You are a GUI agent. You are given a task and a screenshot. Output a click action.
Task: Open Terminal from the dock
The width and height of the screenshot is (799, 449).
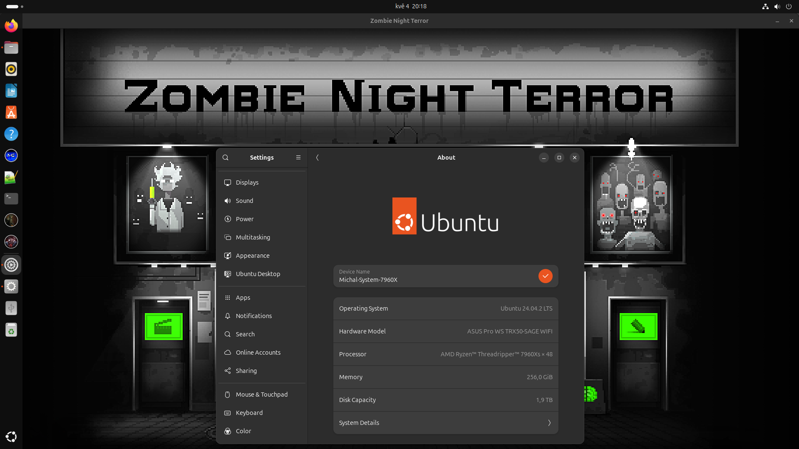coord(11,198)
